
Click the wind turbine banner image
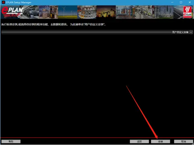pos(68,12)
